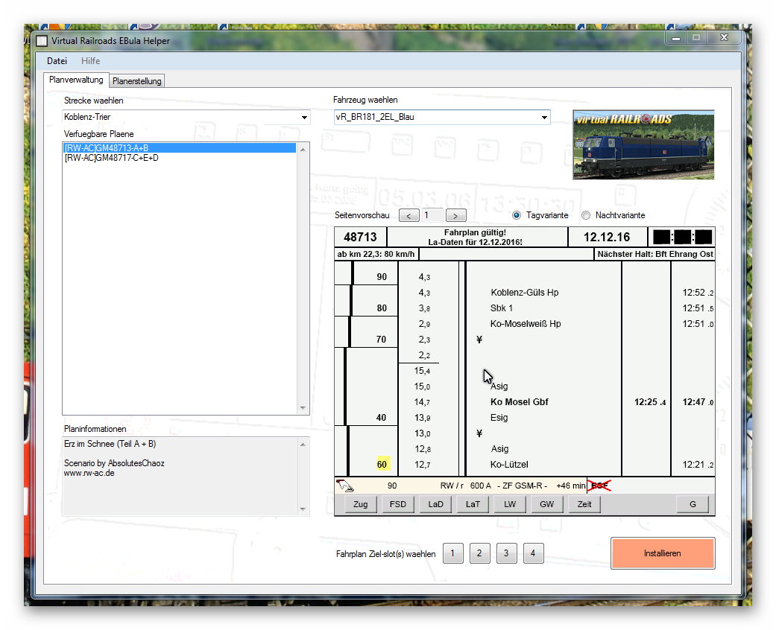Viewport: 776px width, 630px height.
Task: Switch to the Nachtvariante radio option
Action: click(586, 215)
